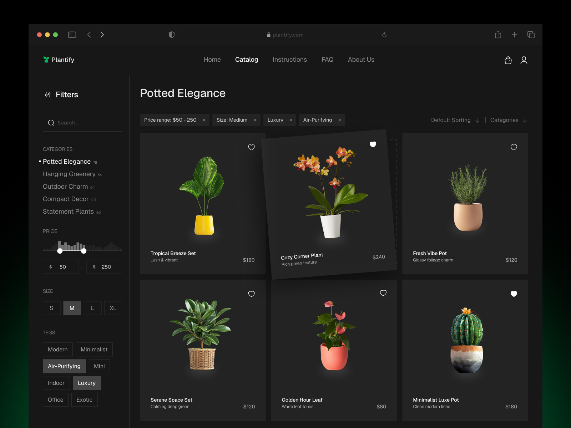Select the Hanging Greenery category
This screenshot has height=428, width=571.
[x=69, y=174]
